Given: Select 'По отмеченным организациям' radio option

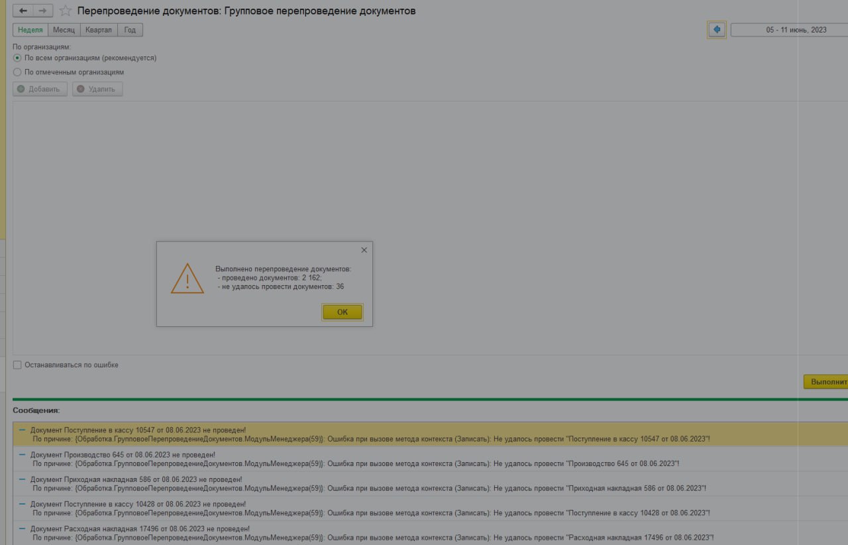Looking at the screenshot, I should coord(18,72).
